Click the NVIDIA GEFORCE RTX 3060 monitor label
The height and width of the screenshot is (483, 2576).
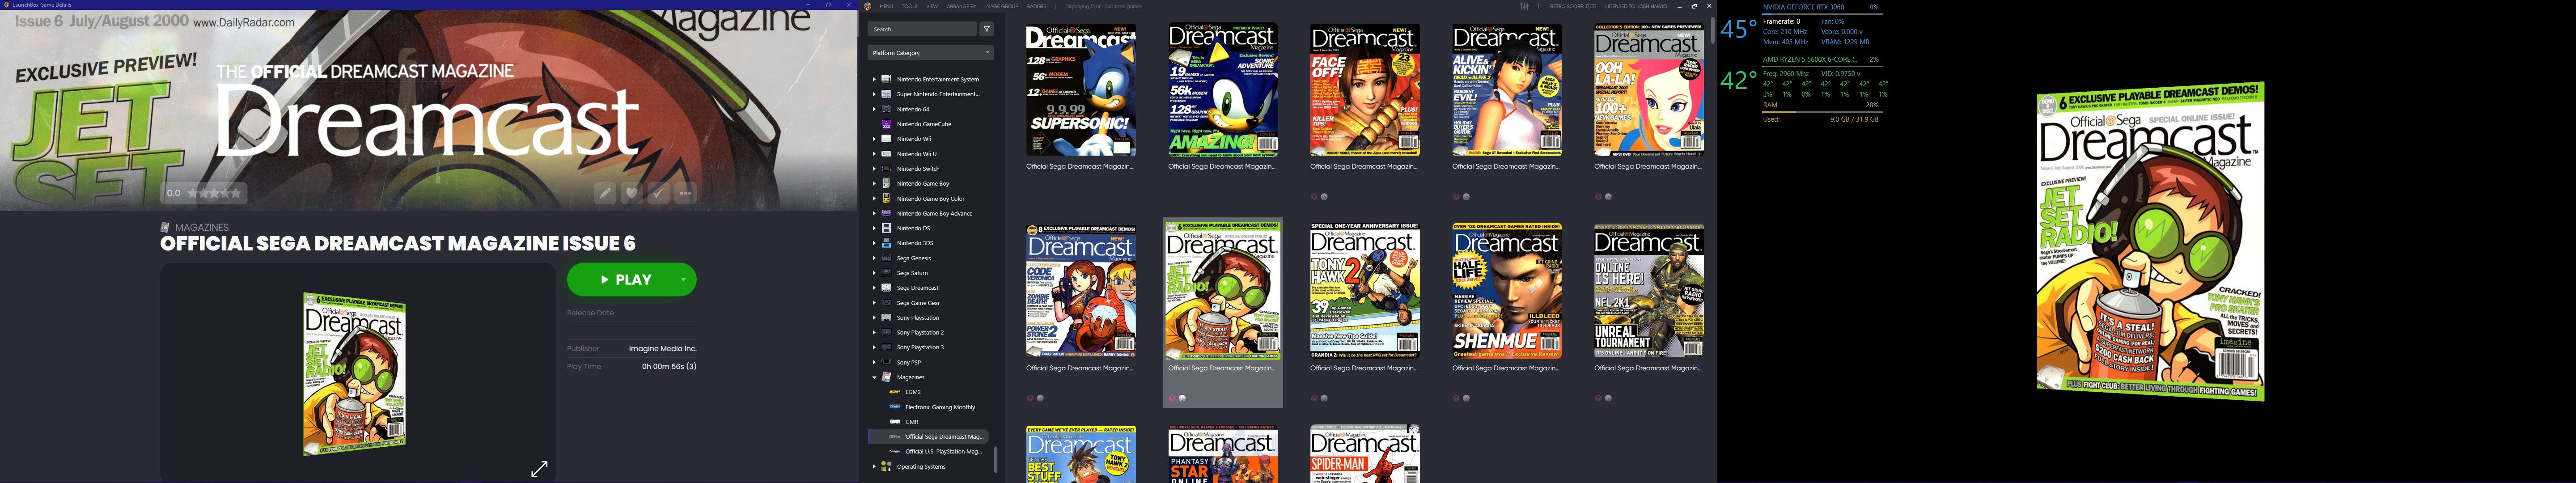(x=1803, y=7)
